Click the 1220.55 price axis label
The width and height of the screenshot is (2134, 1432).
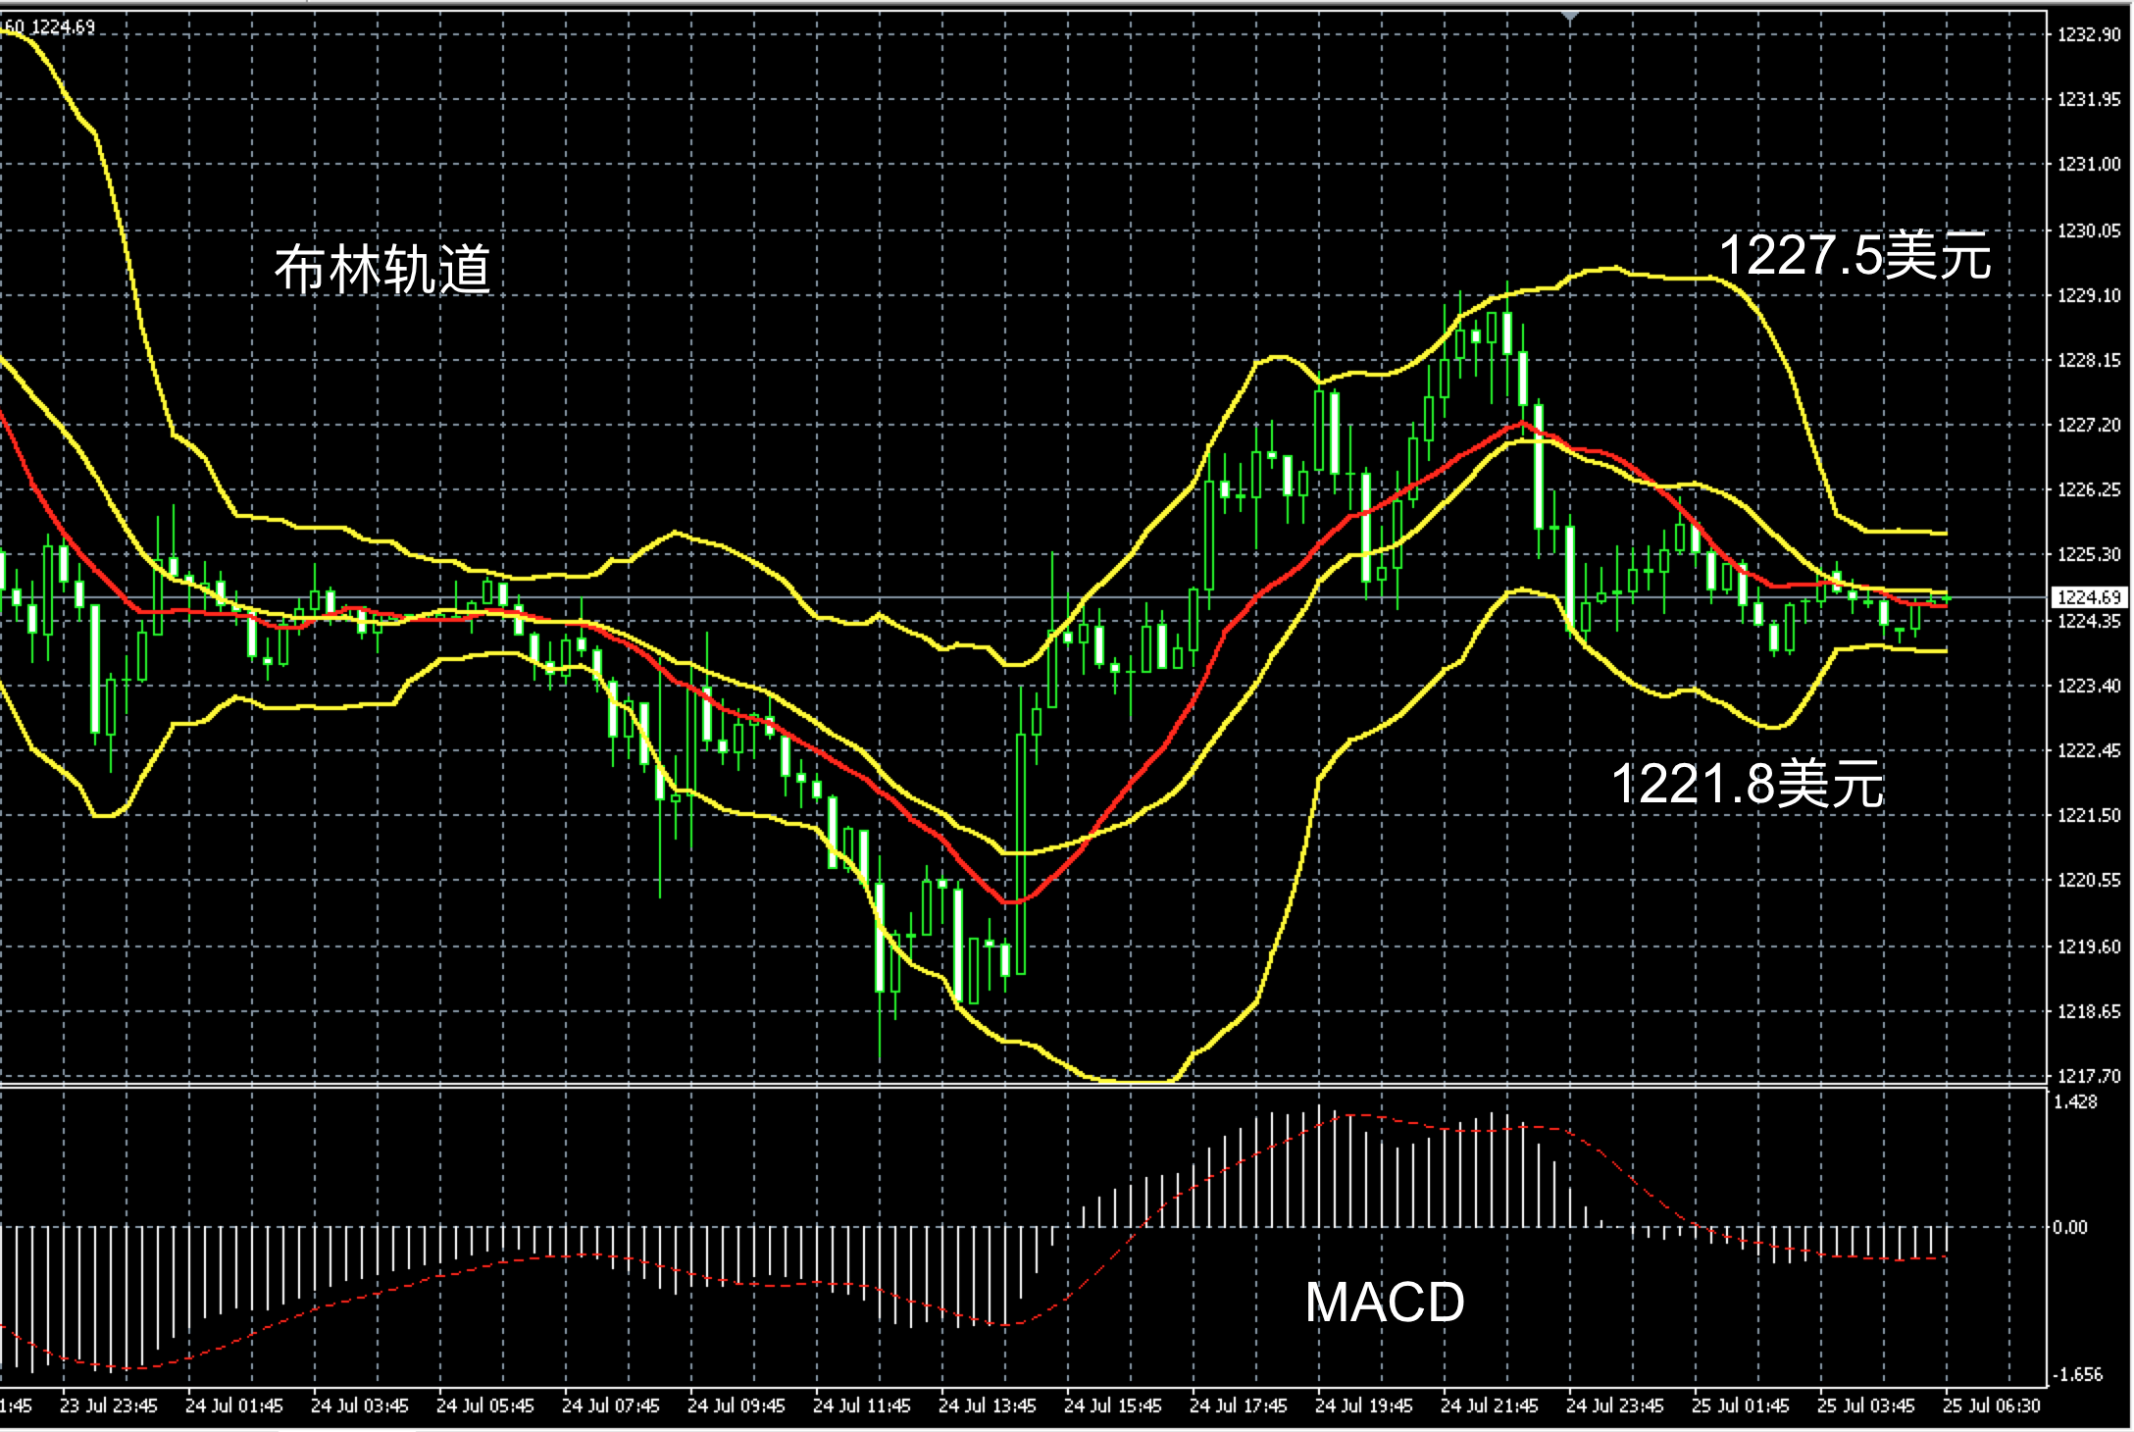tap(2089, 880)
